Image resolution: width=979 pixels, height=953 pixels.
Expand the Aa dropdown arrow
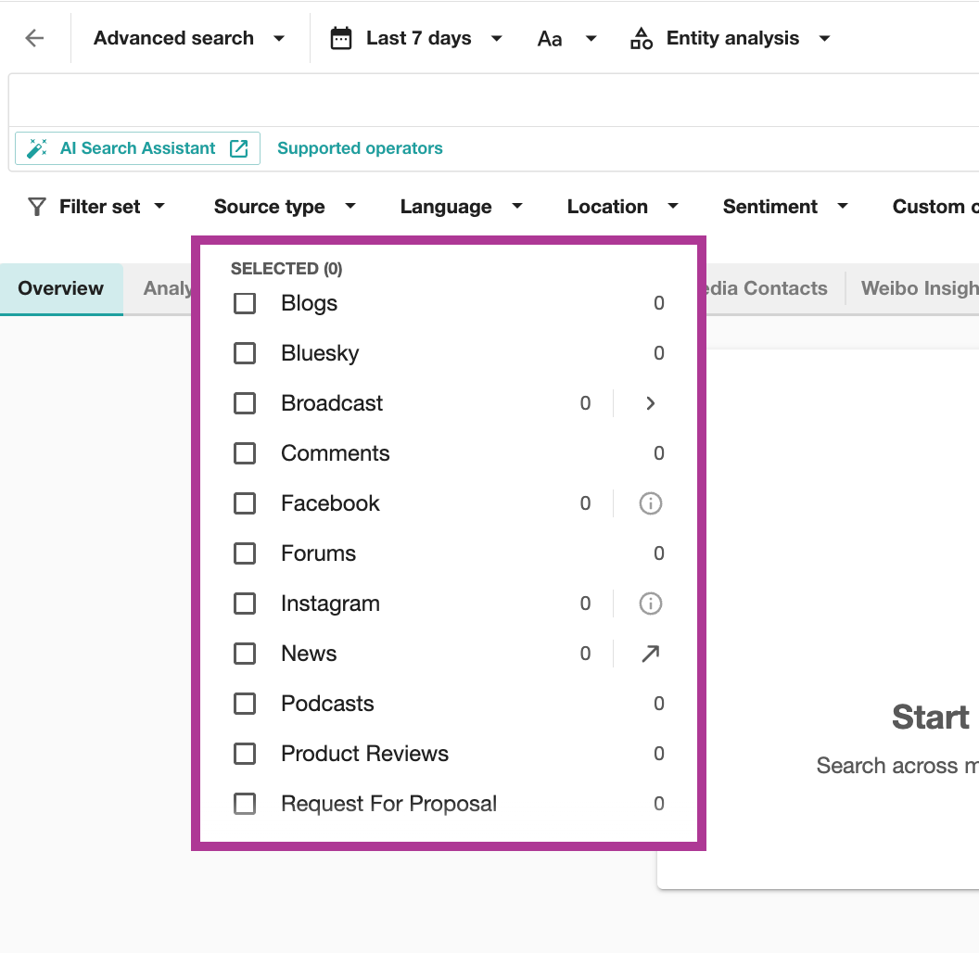tap(591, 39)
